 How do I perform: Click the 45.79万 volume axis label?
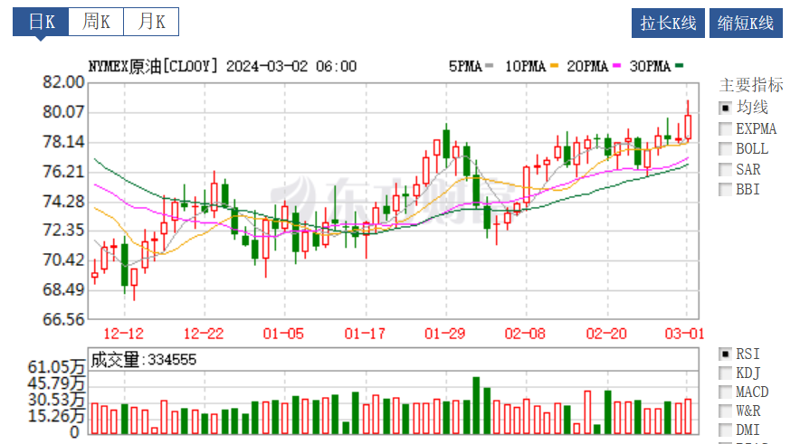pyautogui.click(x=56, y=383)
